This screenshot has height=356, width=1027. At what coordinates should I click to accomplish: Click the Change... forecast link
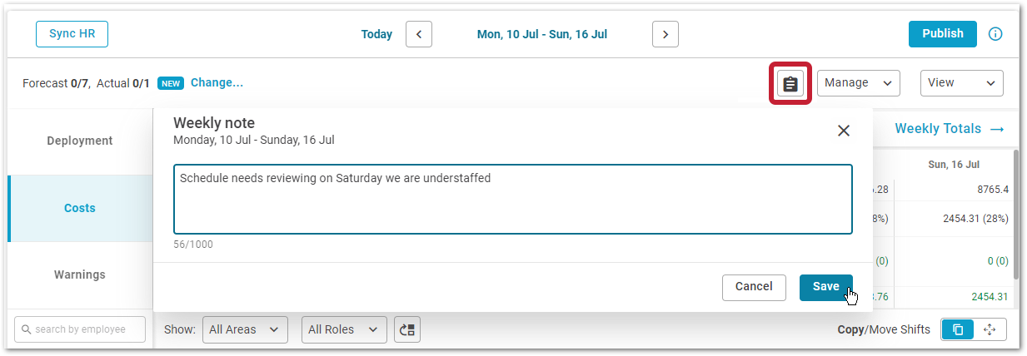pyautogui.click(x=217, y=82)
